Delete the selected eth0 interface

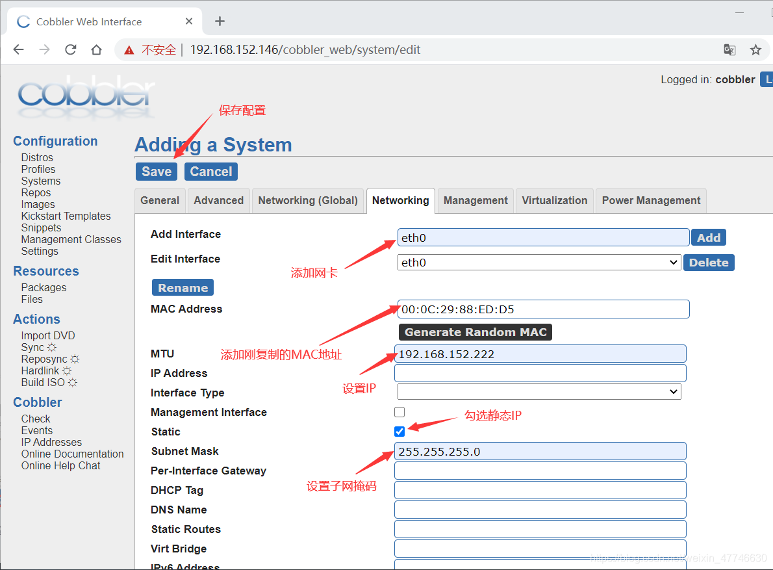[709, 263]
